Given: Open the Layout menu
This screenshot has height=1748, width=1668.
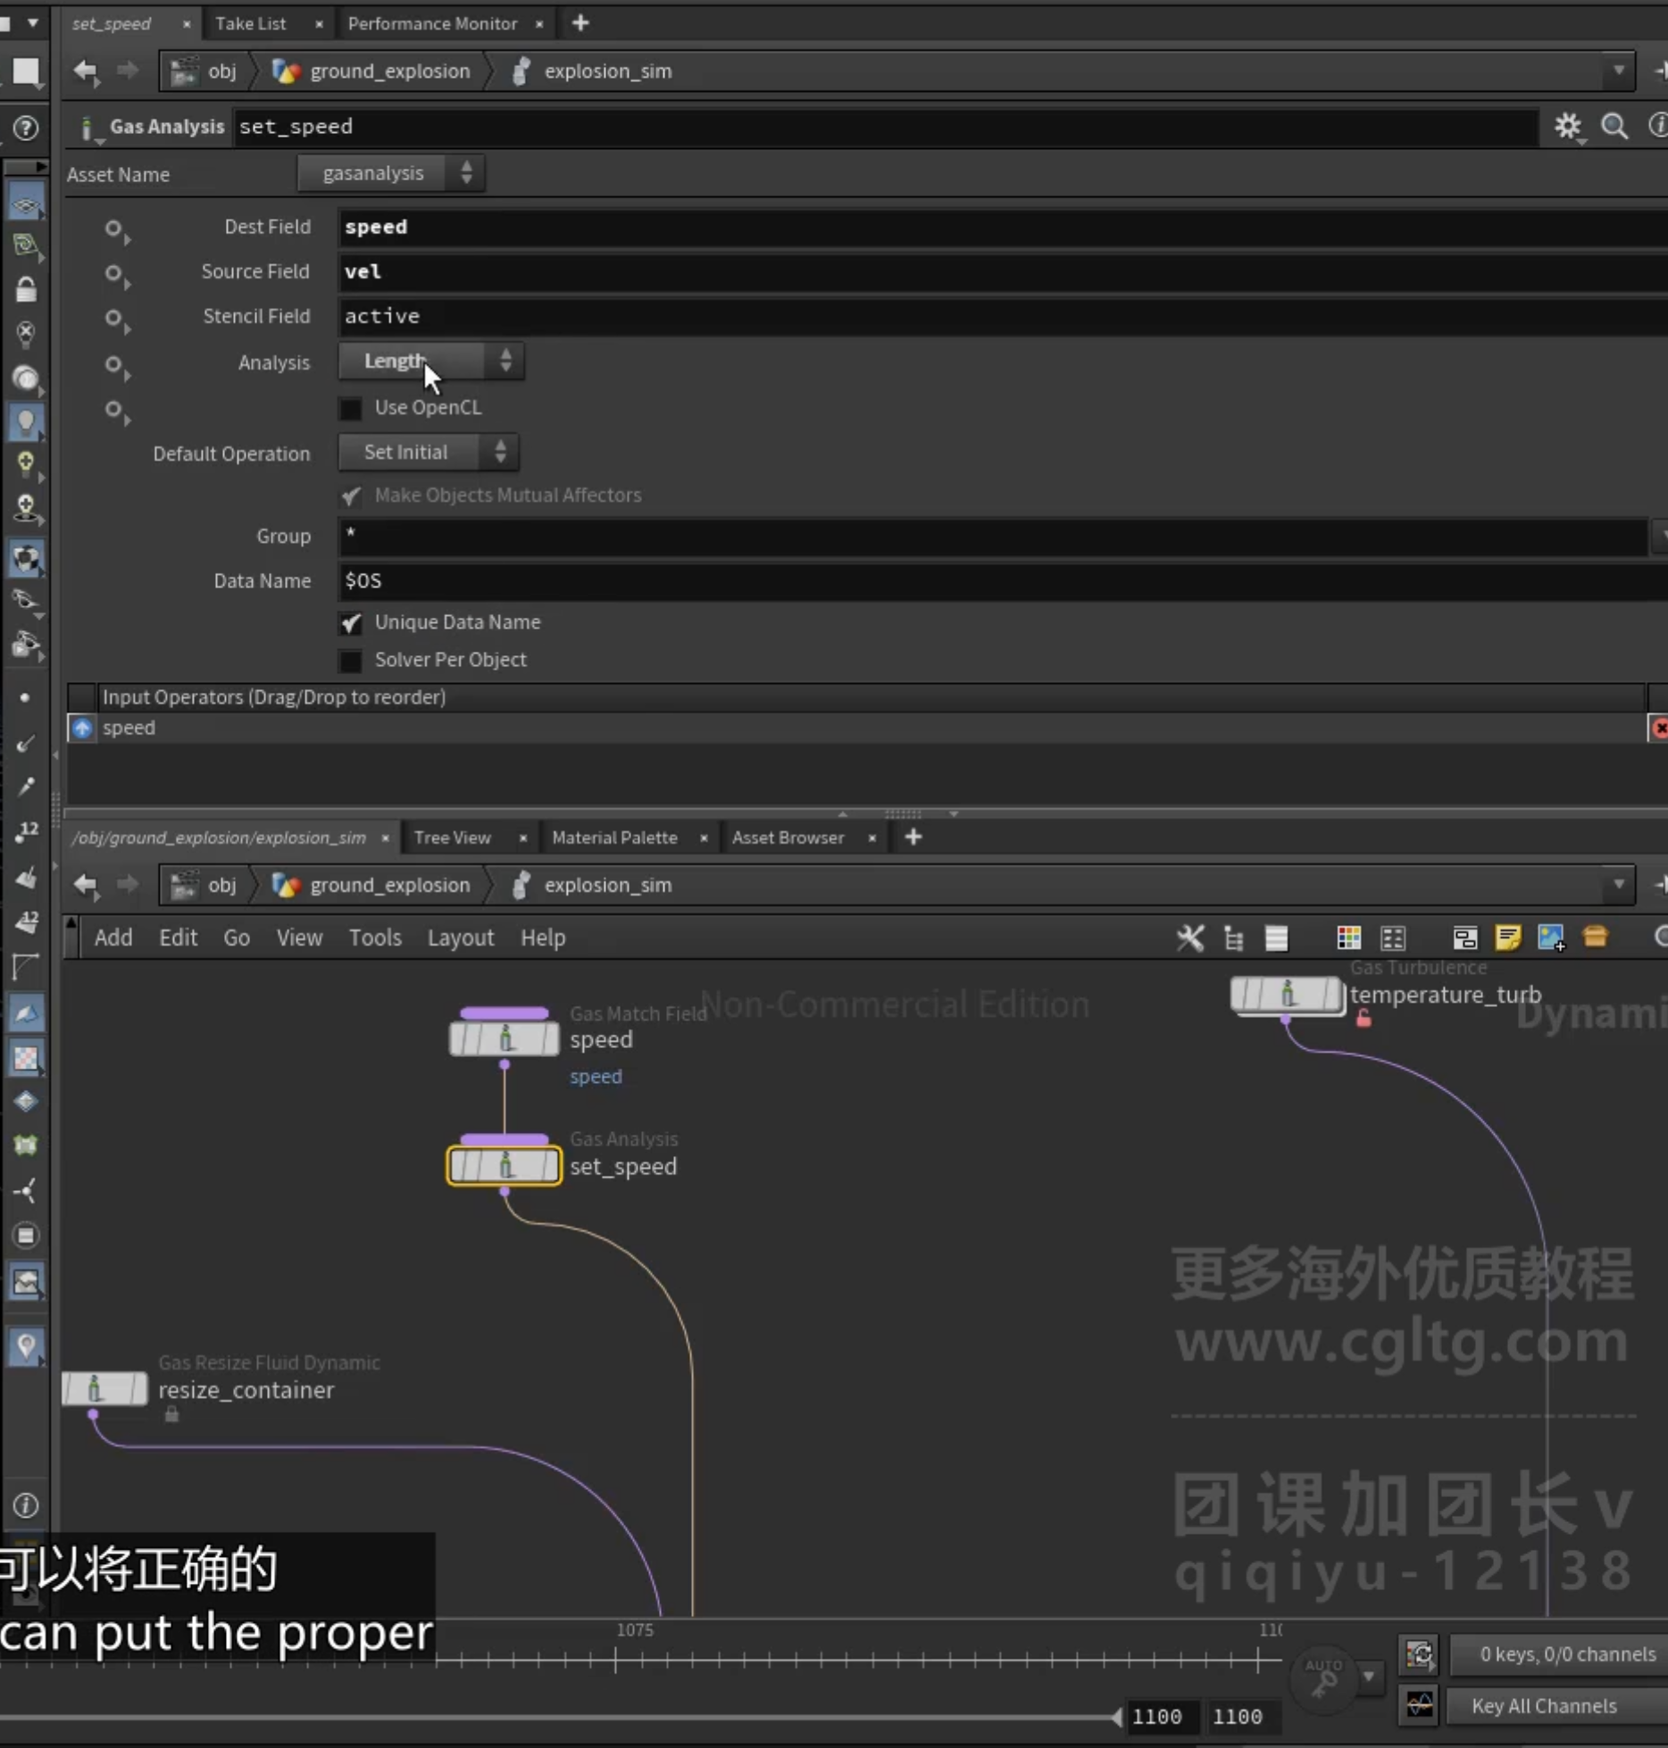Looking at the screenshot, I should click(x=460, y=937).
